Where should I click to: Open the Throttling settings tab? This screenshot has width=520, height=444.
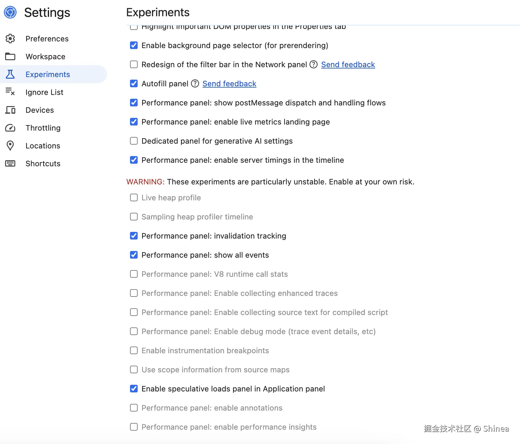[x=43, y=128]
